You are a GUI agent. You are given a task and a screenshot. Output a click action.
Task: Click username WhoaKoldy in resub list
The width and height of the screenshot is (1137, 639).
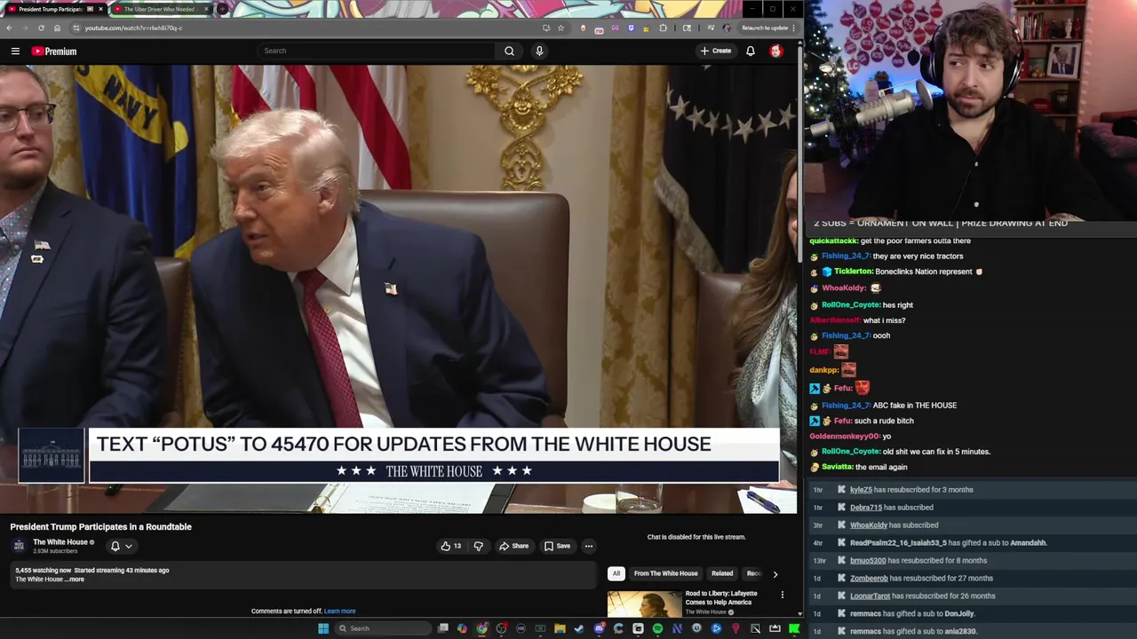coord(869,525)
